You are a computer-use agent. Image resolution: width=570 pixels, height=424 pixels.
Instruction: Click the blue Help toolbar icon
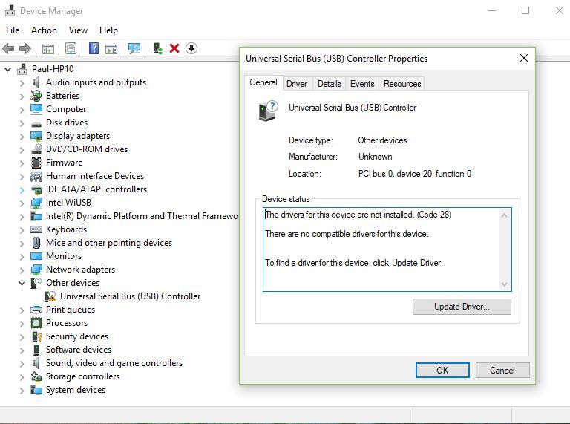94,48
